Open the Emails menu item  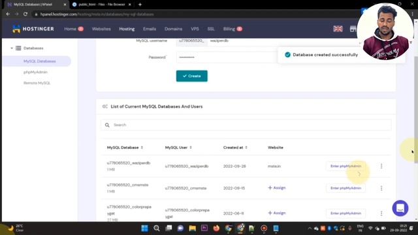150,29
